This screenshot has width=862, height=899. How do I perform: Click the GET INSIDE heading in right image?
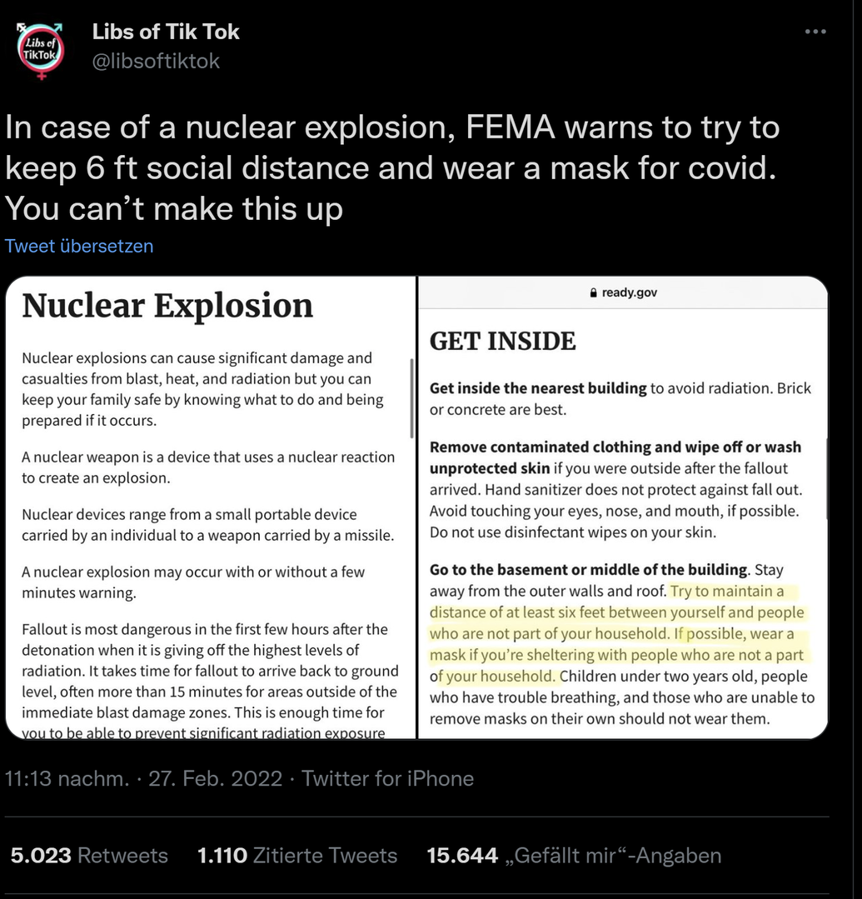coord(502,341)
